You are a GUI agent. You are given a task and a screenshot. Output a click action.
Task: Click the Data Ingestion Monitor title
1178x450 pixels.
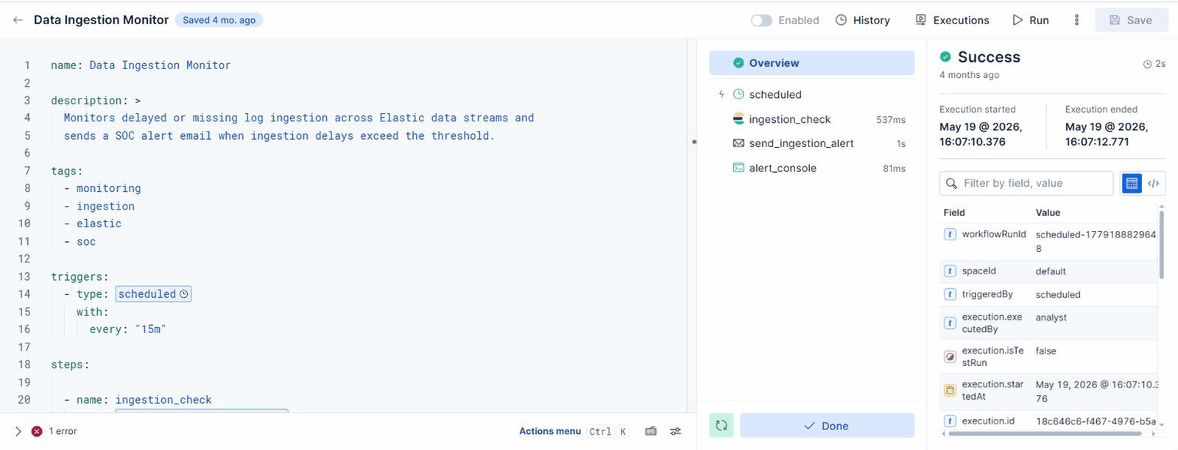(101, 20)
